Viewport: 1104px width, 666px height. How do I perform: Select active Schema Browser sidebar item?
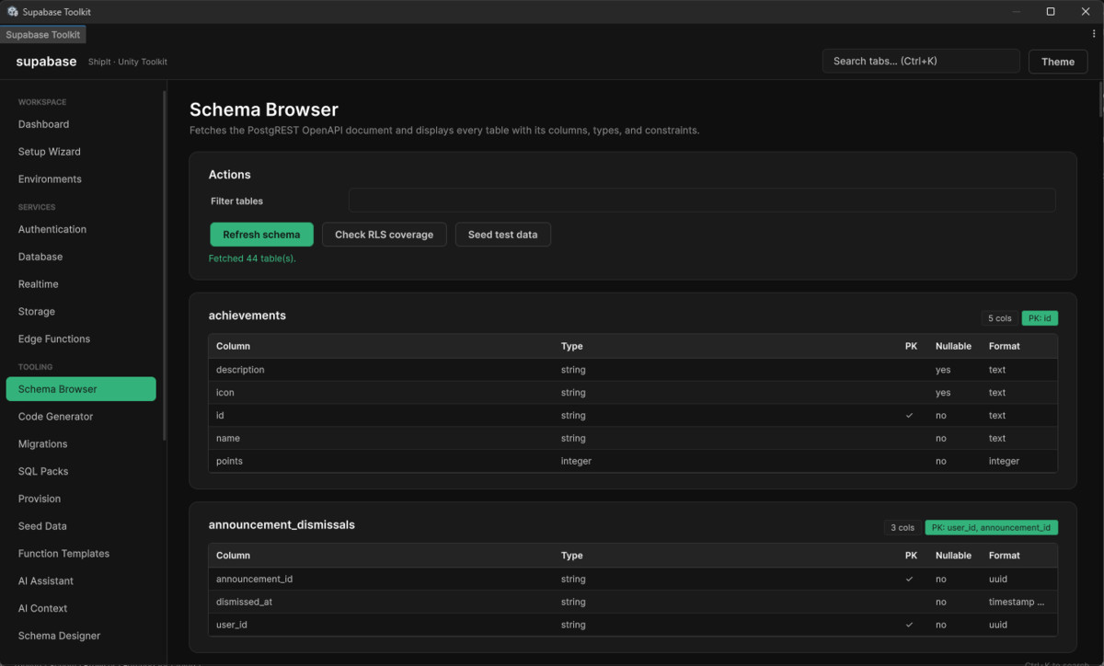[x=81, y=389]
